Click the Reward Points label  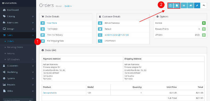coord(162,29)
